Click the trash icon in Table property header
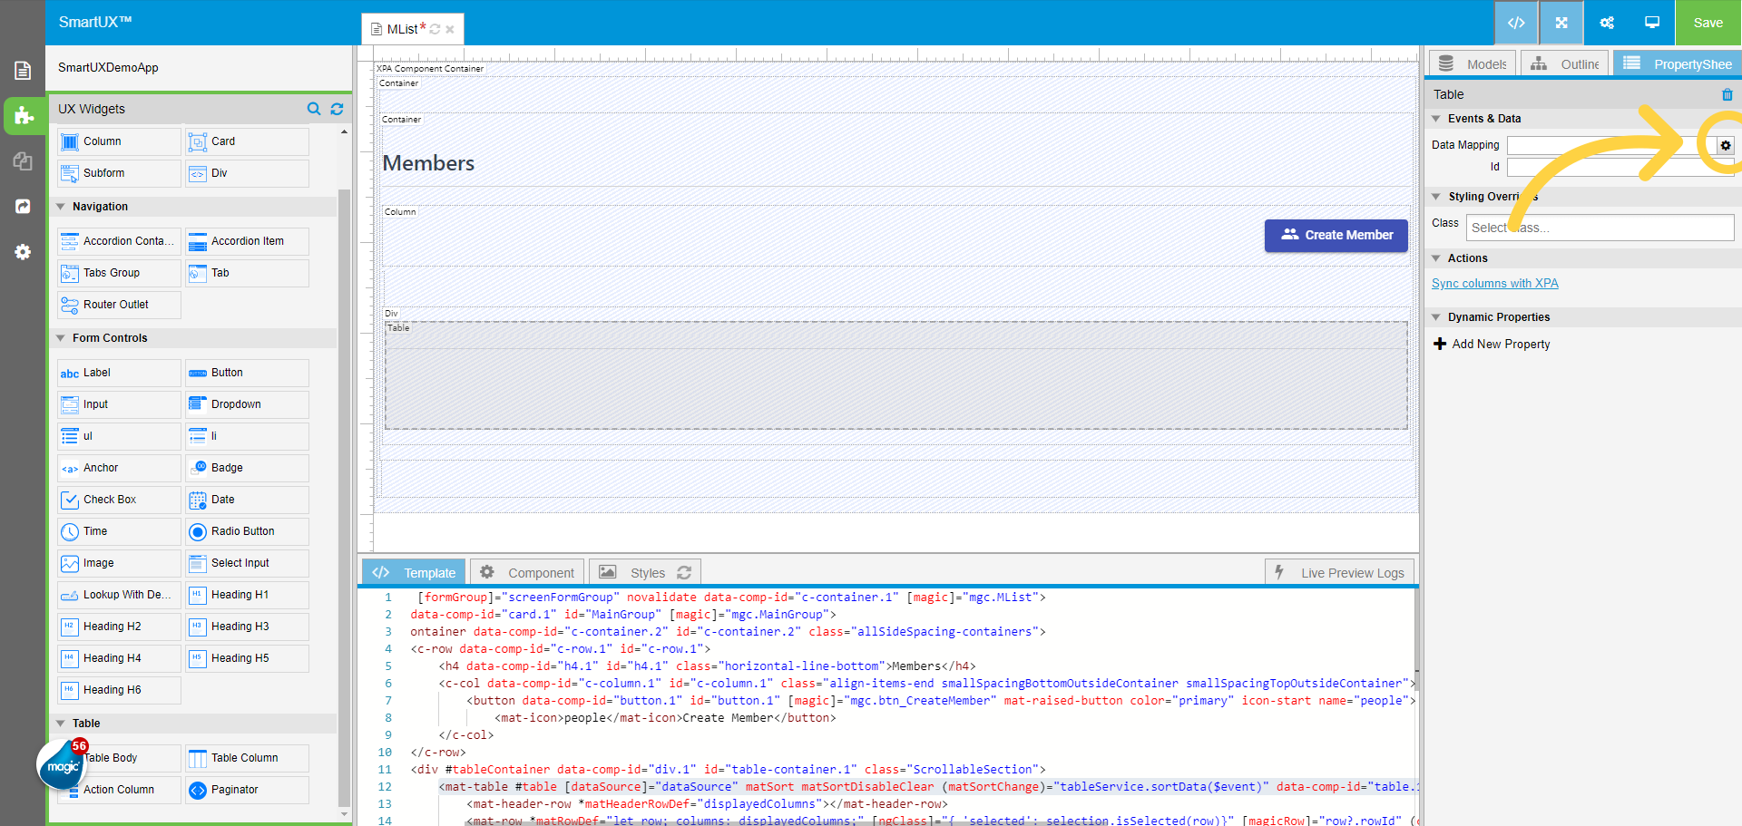 click(1727, 94)
